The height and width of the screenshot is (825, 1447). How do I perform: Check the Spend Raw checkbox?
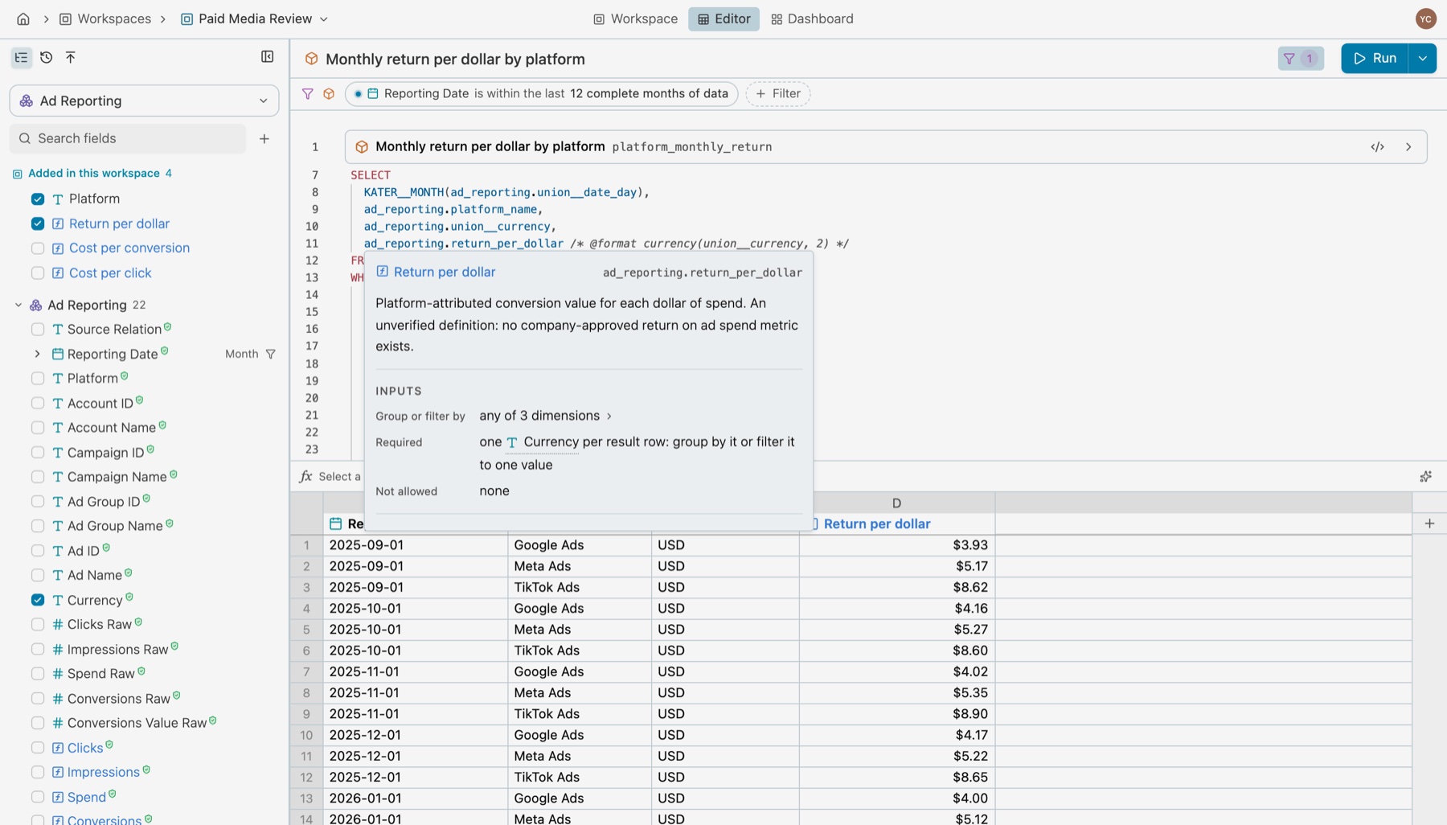pyautogui.click(x=38, y=674)
